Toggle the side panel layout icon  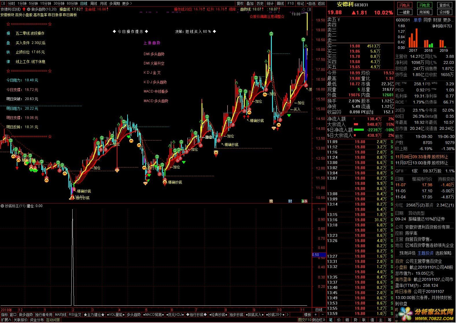309,10
